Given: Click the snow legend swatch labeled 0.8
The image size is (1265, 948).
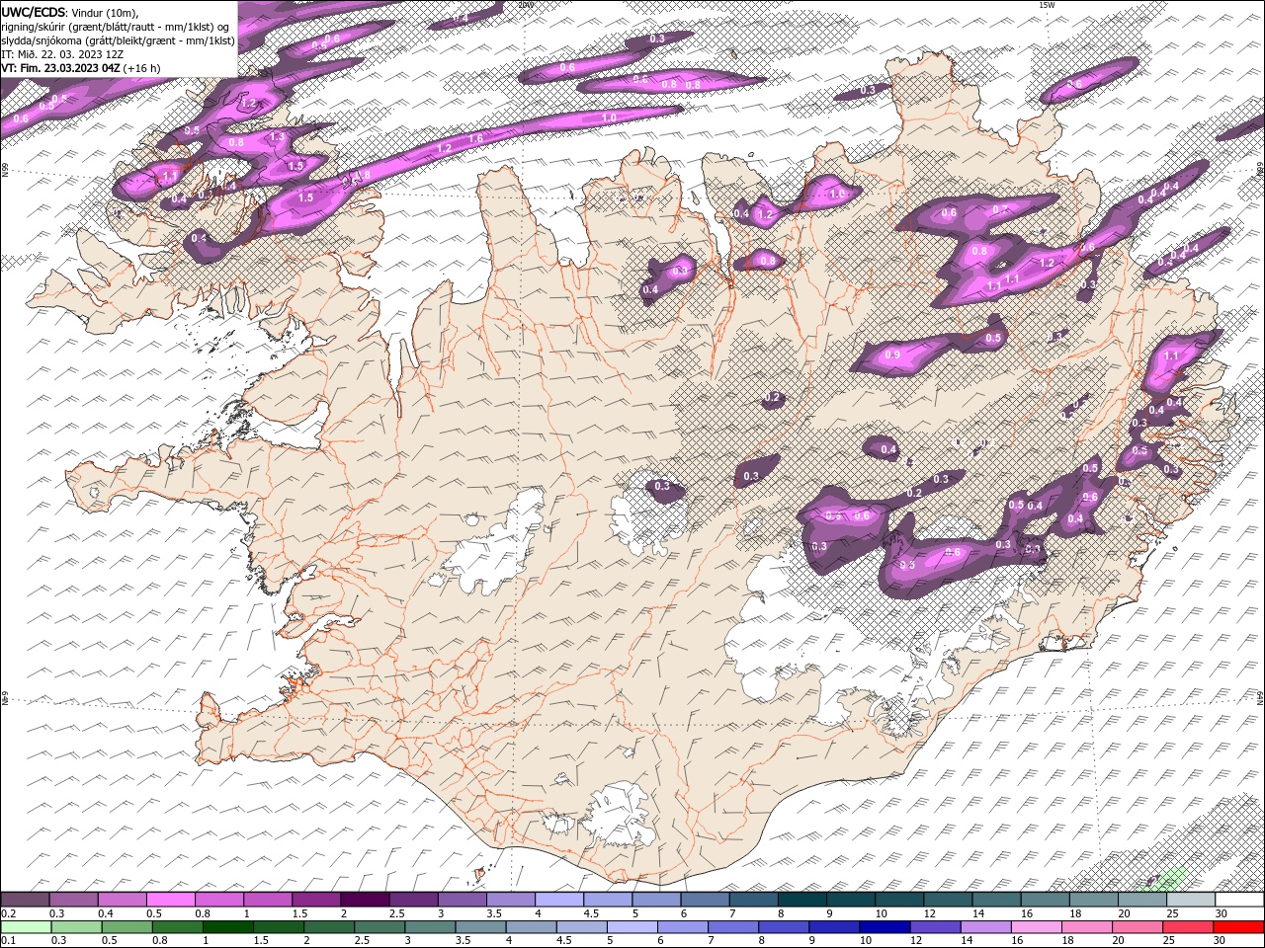Looking at the screenshot, I should [x=219, y=900].
